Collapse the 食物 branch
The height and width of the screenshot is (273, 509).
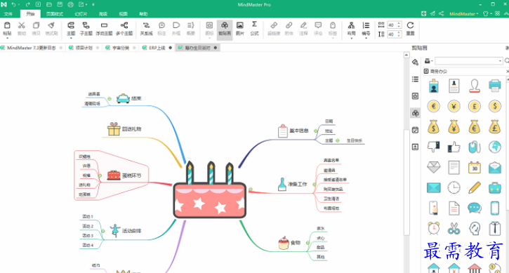pyautogui.click(x=308, y=243)
